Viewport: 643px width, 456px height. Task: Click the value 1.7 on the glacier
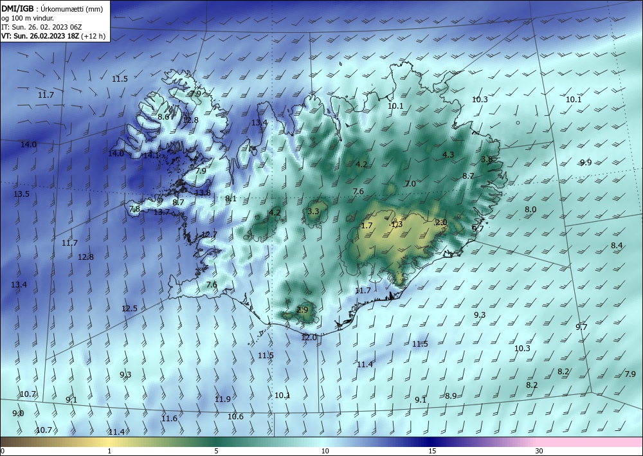367,226
